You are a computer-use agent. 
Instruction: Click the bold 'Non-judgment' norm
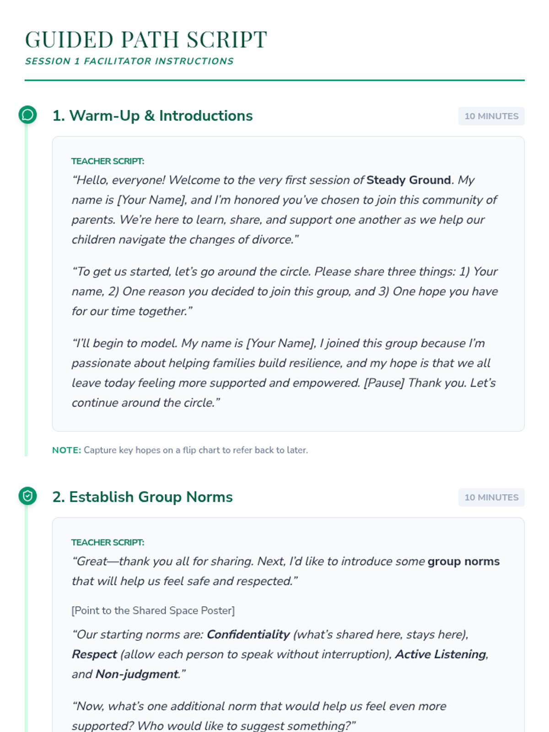pos(137,674)
